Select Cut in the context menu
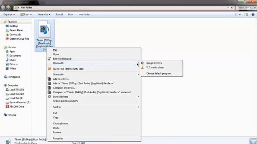This screenshot has width=257, height=144. [94, 113]
